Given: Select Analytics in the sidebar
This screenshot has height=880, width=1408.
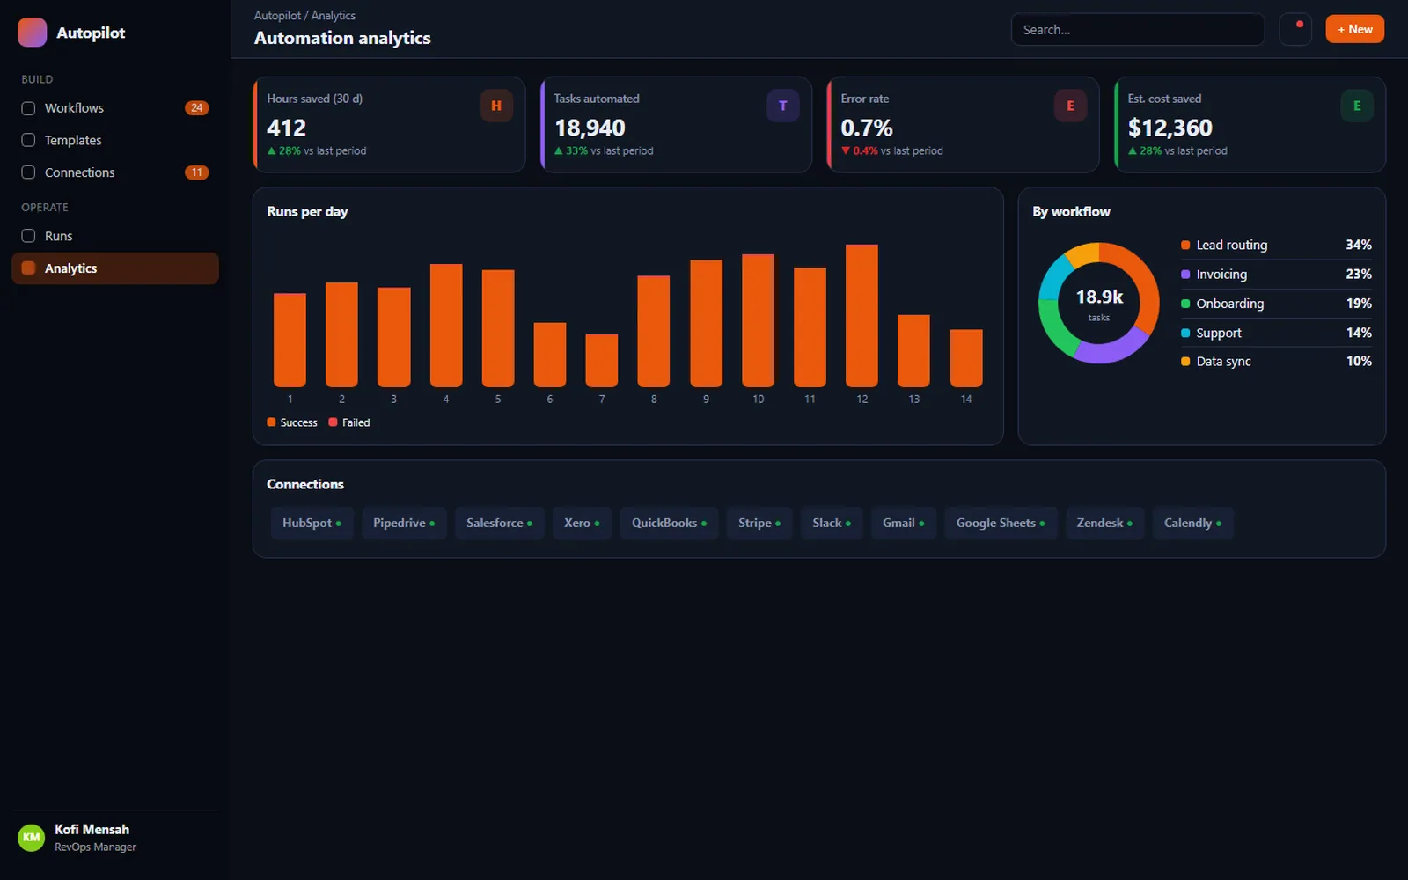Looking at the screenshot, I should [x=115, y=268].
